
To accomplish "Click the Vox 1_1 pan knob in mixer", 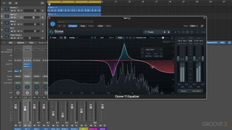I will tap(27, 93).
